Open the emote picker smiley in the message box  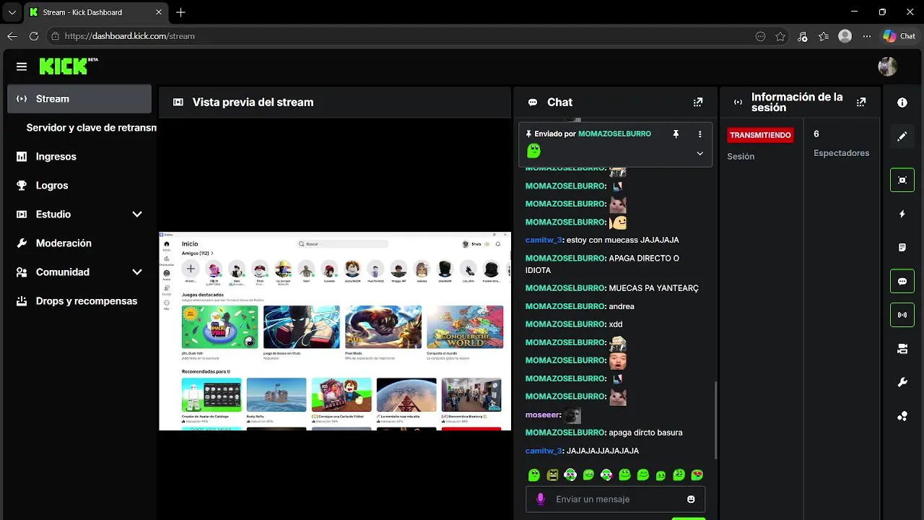tap(691, 499)
